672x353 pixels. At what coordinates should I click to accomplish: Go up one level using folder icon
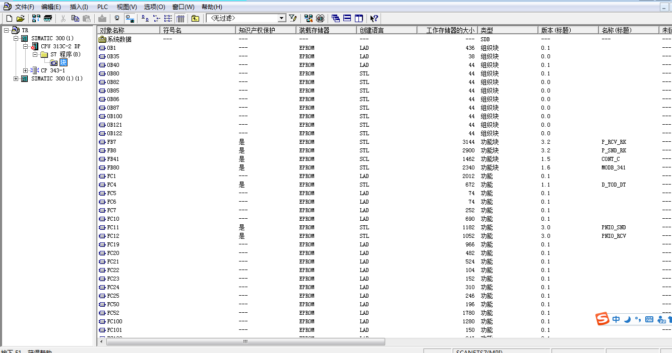[195, 18]
